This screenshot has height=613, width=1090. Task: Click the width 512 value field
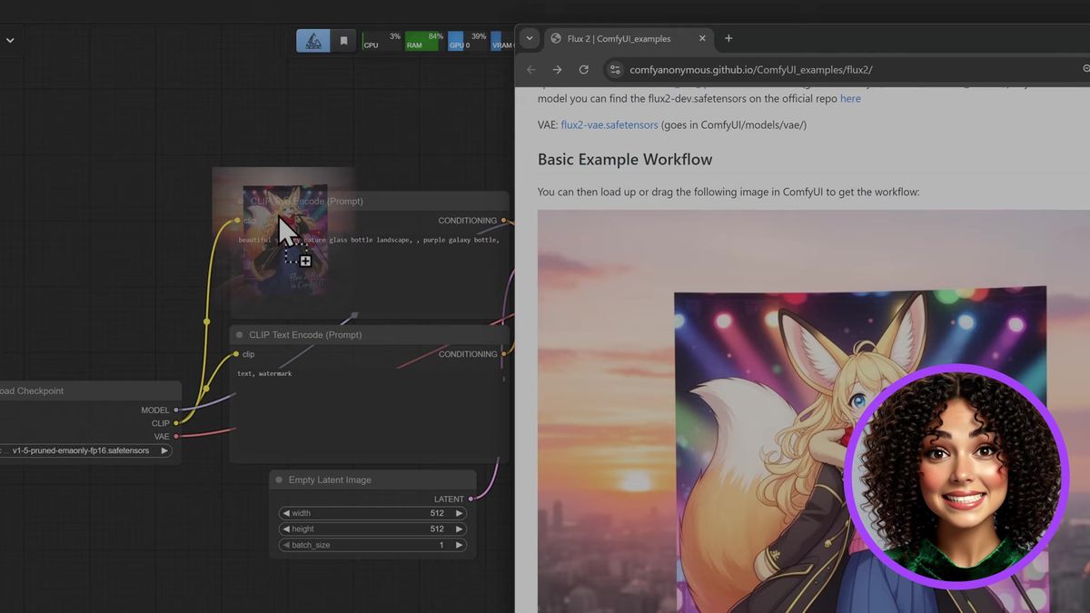point(372,513)
